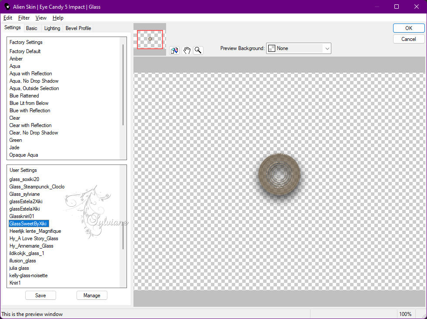Image resolution: width=427 pixels, height=319 pixels.
Task: Select the hand pan tool
Action: click(187, 50)
